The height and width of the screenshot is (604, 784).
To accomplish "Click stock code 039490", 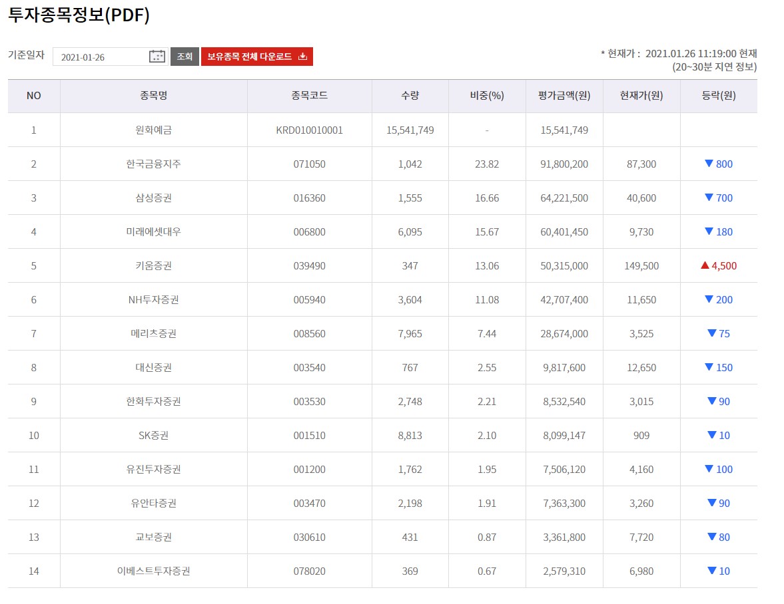I will point(310,266).
